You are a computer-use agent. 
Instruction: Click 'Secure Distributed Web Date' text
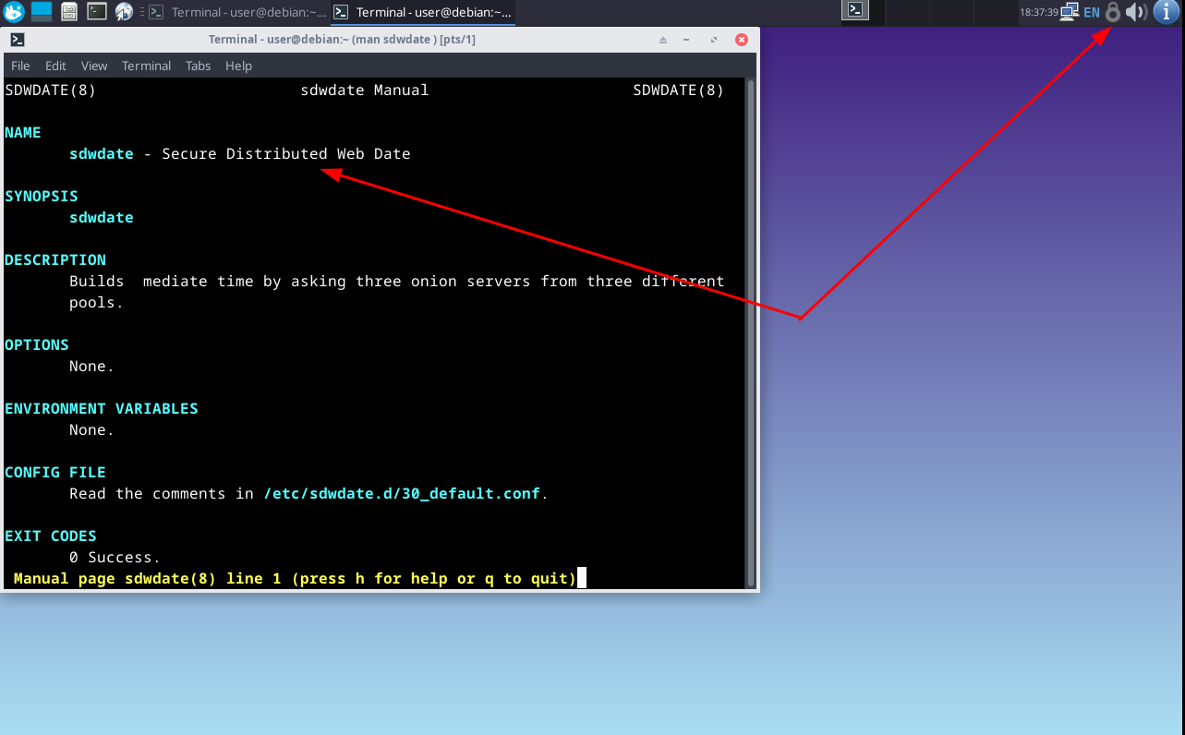pos(286,154)
